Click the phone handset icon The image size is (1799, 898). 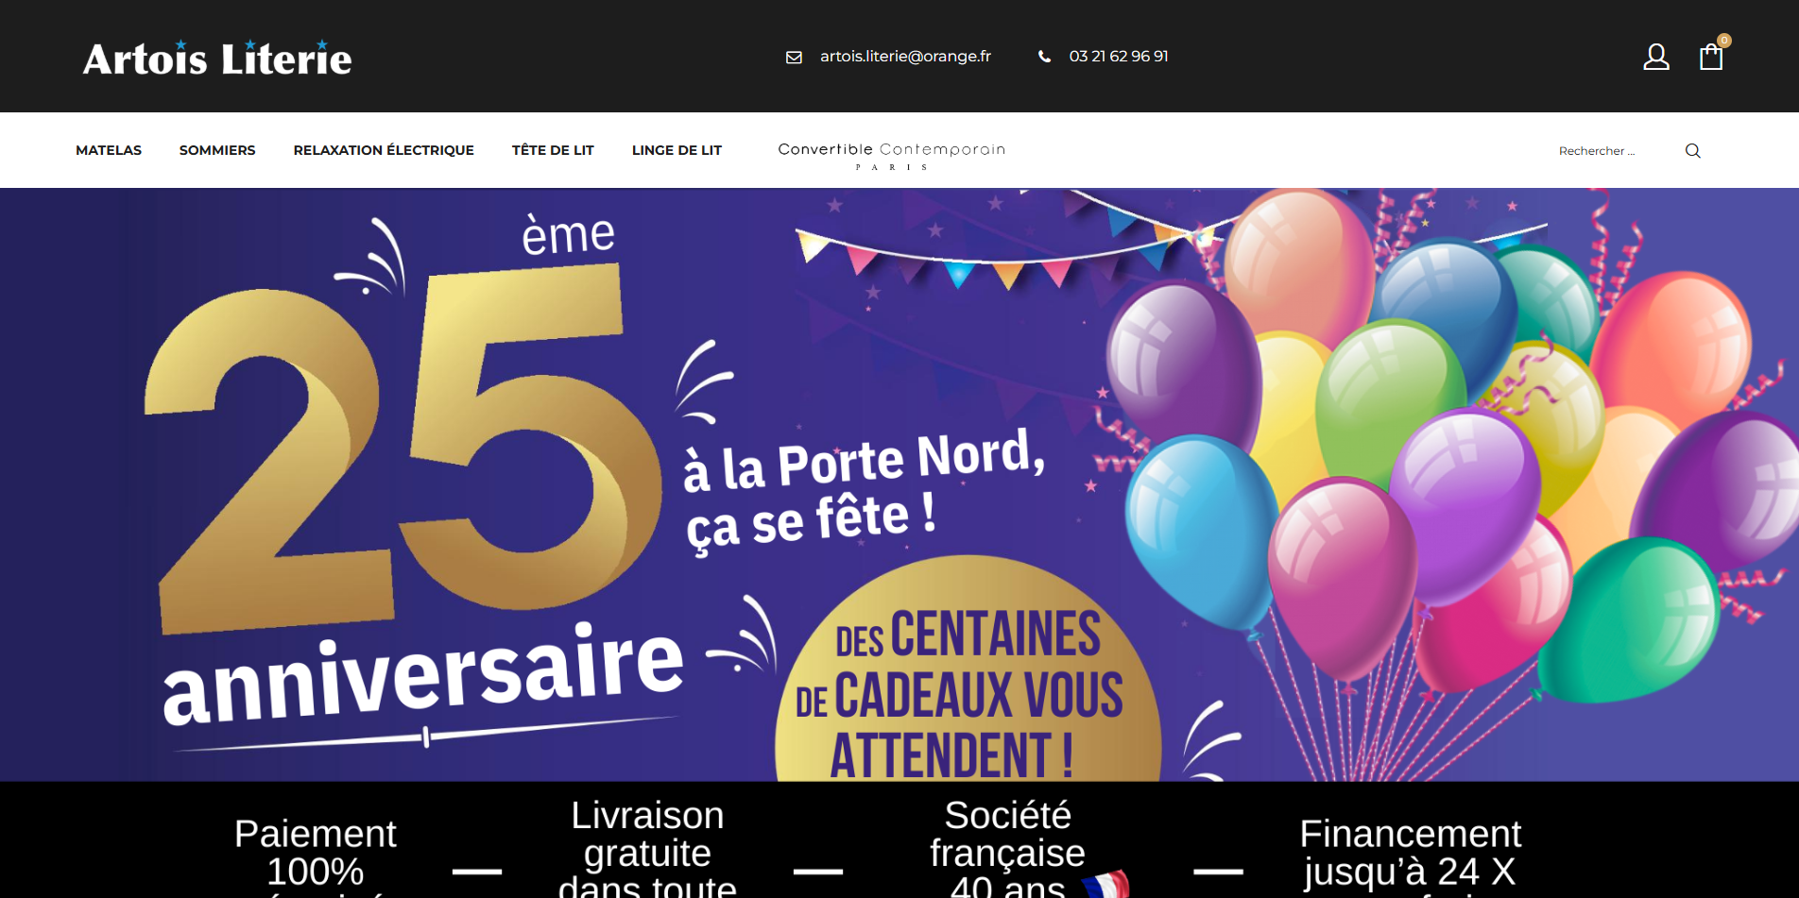click(1044, 57)
